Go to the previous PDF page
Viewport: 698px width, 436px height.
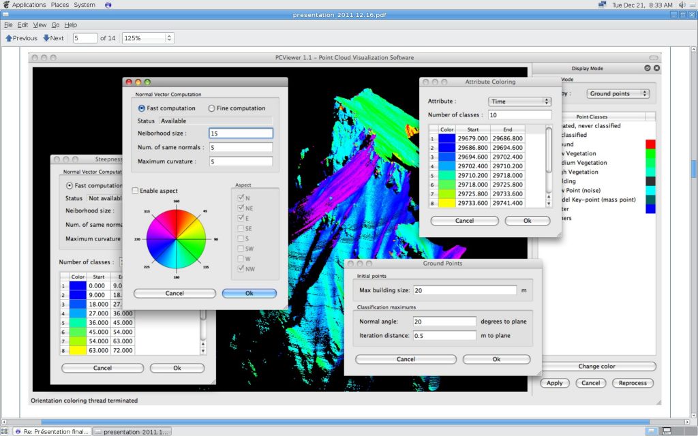(21, 38)
